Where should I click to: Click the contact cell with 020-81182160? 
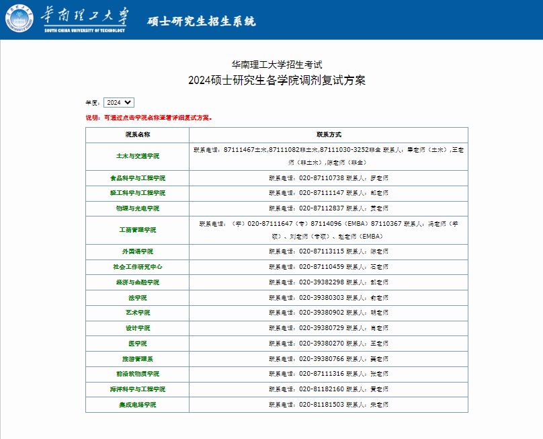[x=329, y=389]
